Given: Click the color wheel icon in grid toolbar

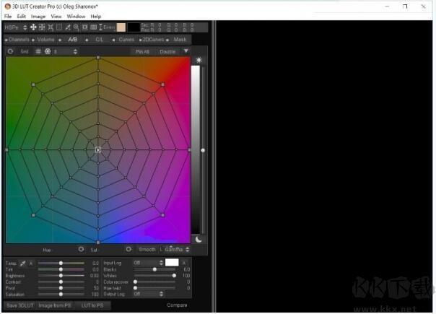Looking at the screenshot, I should (x=48, y=52).
